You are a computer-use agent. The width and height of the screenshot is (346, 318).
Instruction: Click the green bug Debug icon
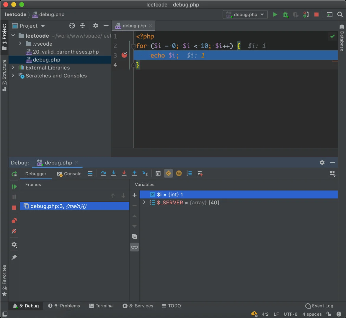tap(285, 14)
